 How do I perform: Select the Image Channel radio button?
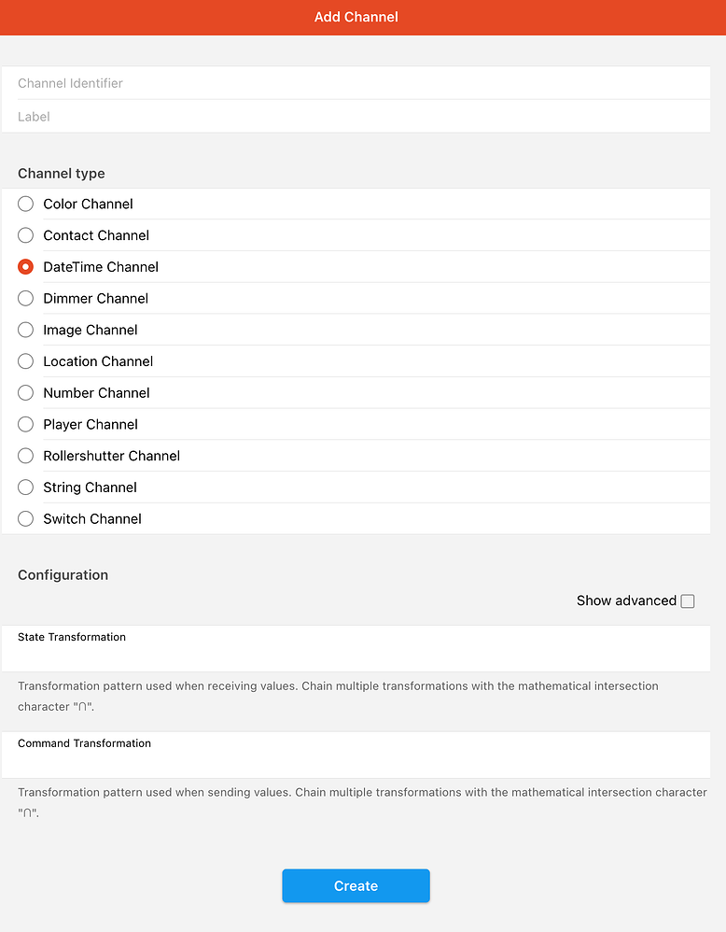point(26,330)
